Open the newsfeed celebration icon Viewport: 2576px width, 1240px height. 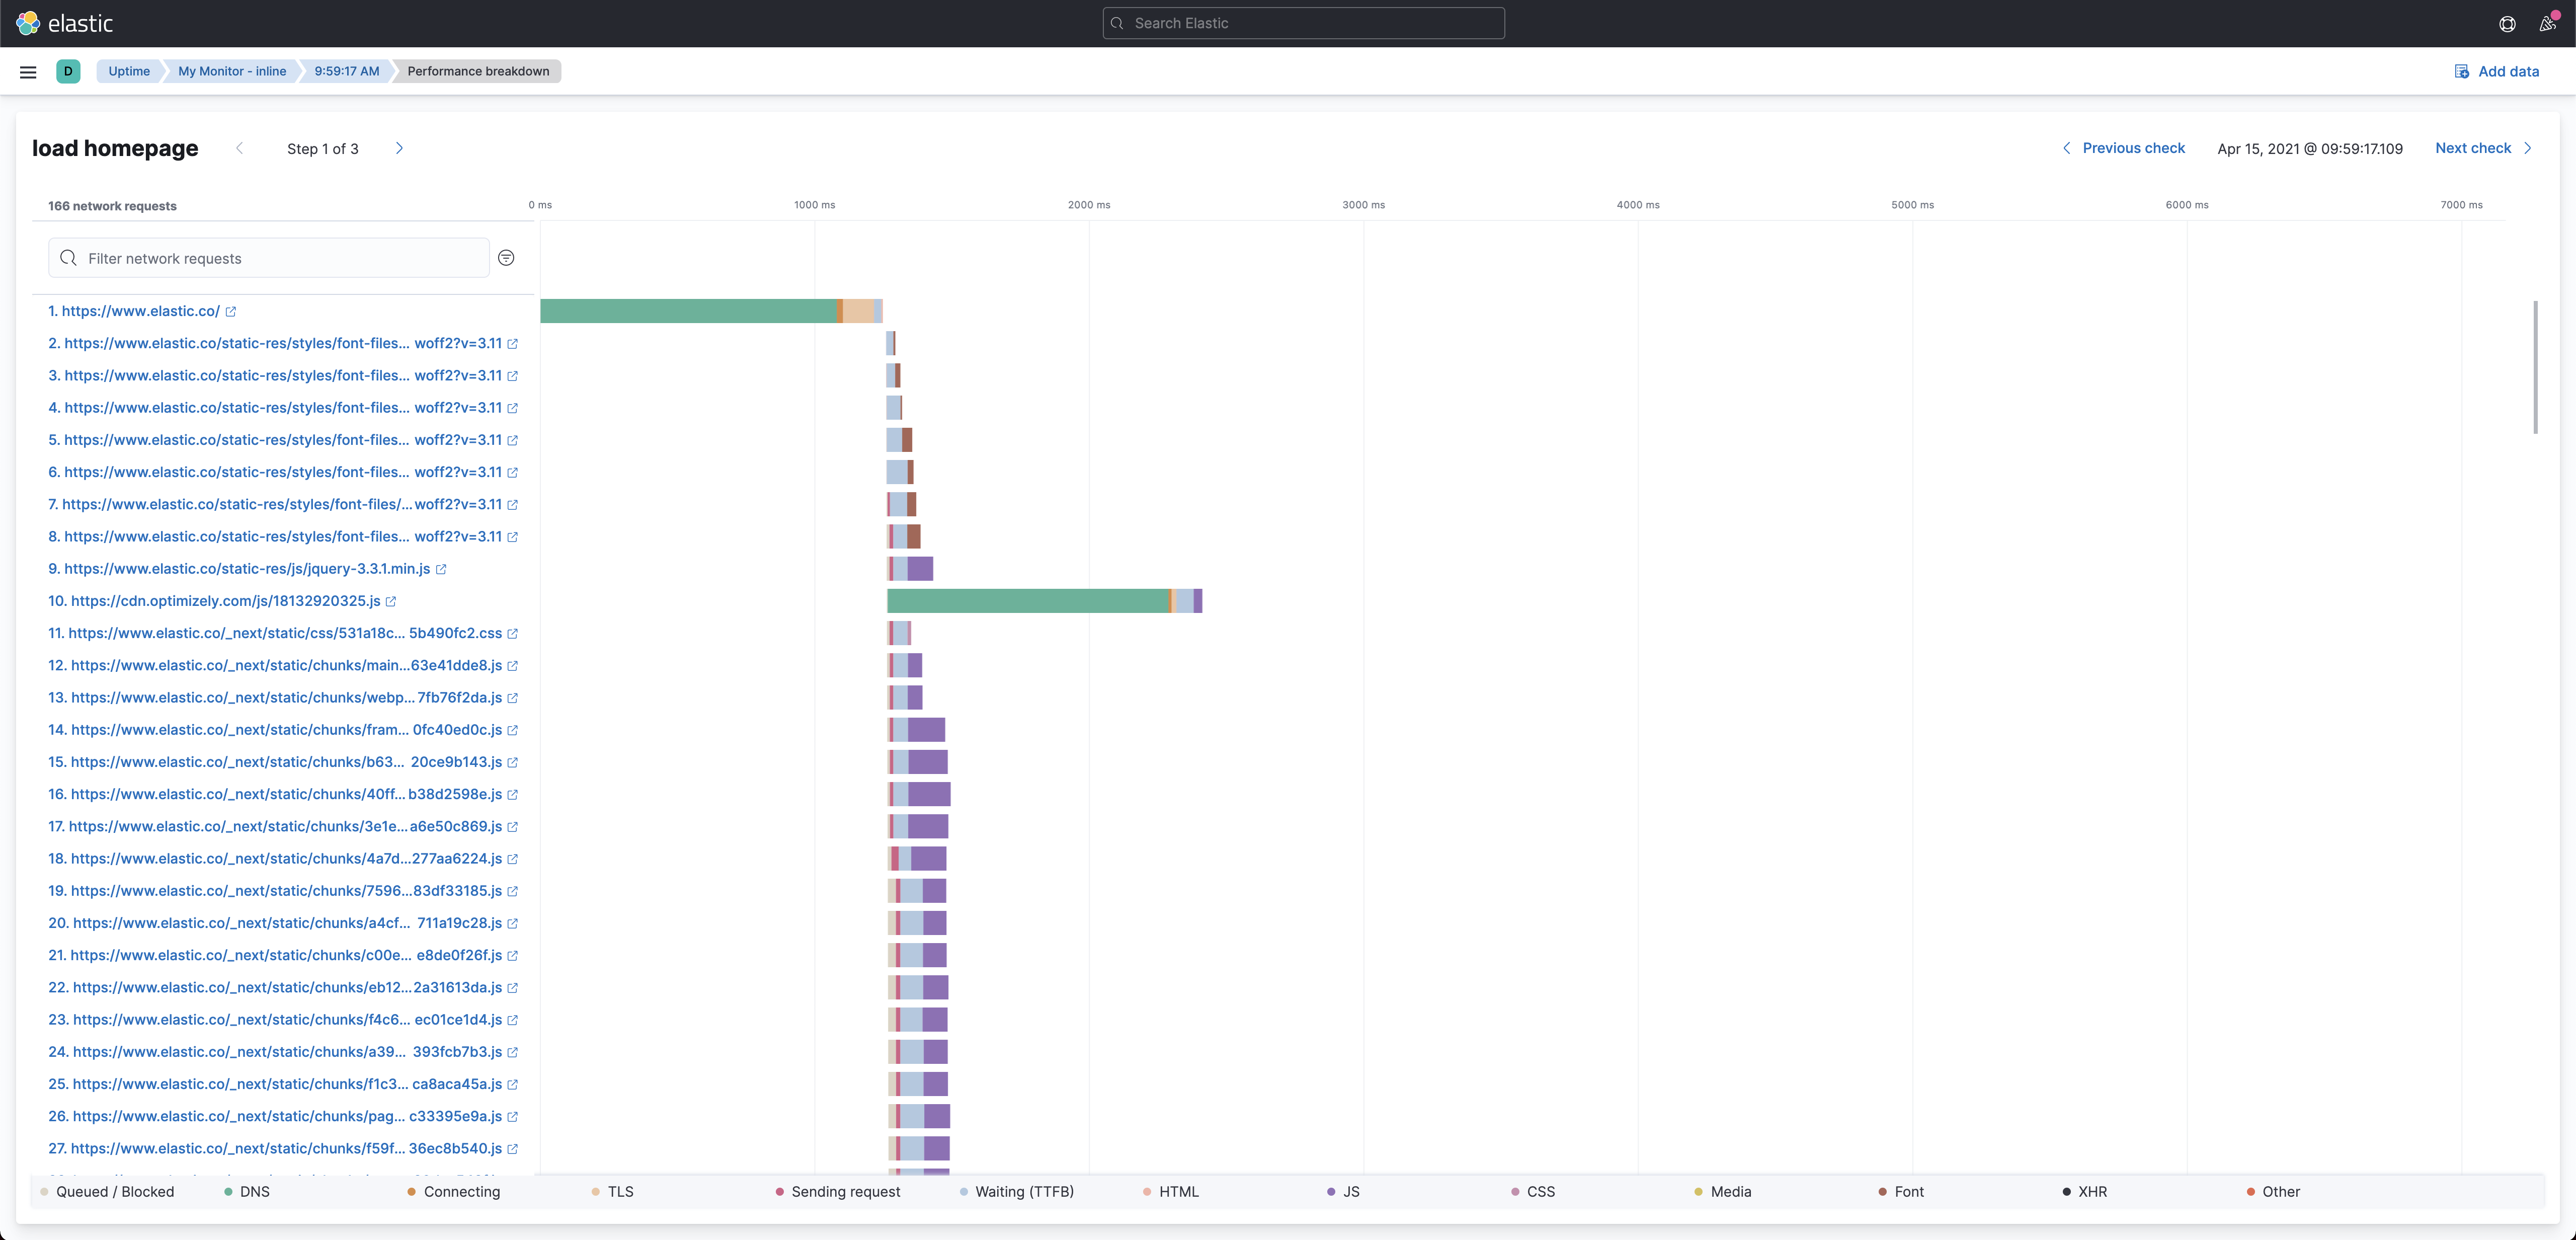click(2547, 24)
